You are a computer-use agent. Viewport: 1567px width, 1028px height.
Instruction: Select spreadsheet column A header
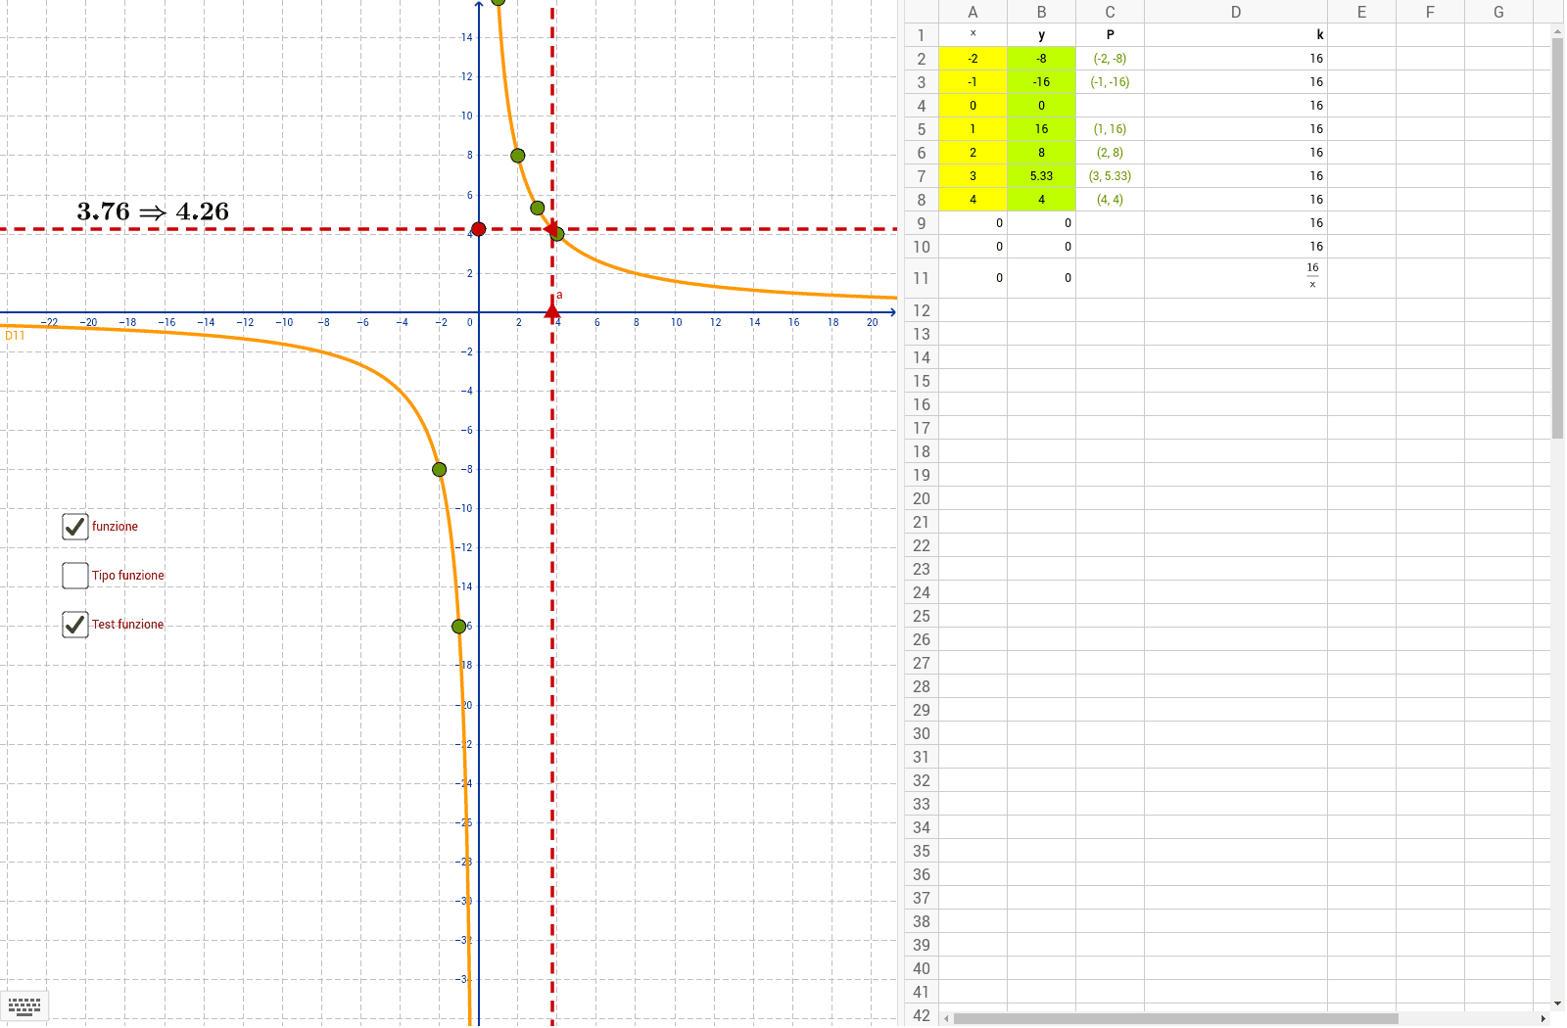coord(973,12)
